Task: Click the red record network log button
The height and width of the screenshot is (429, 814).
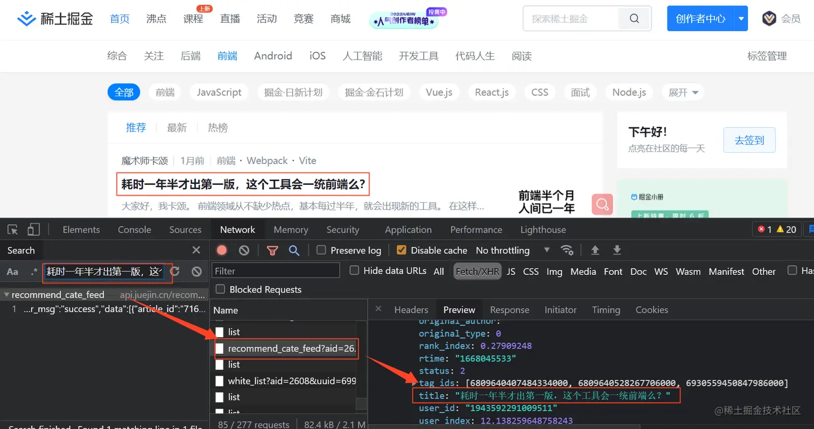Action: tap(222, 250)
